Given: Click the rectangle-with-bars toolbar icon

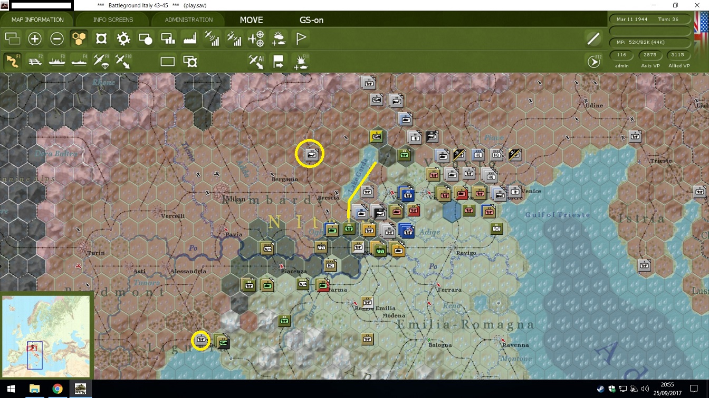Looking at the screenshot, I should [168, 39].
